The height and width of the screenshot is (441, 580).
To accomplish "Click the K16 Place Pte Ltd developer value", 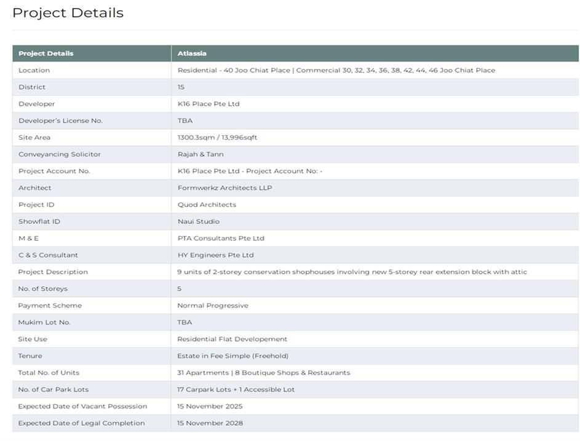I will [x=209, y=104].
